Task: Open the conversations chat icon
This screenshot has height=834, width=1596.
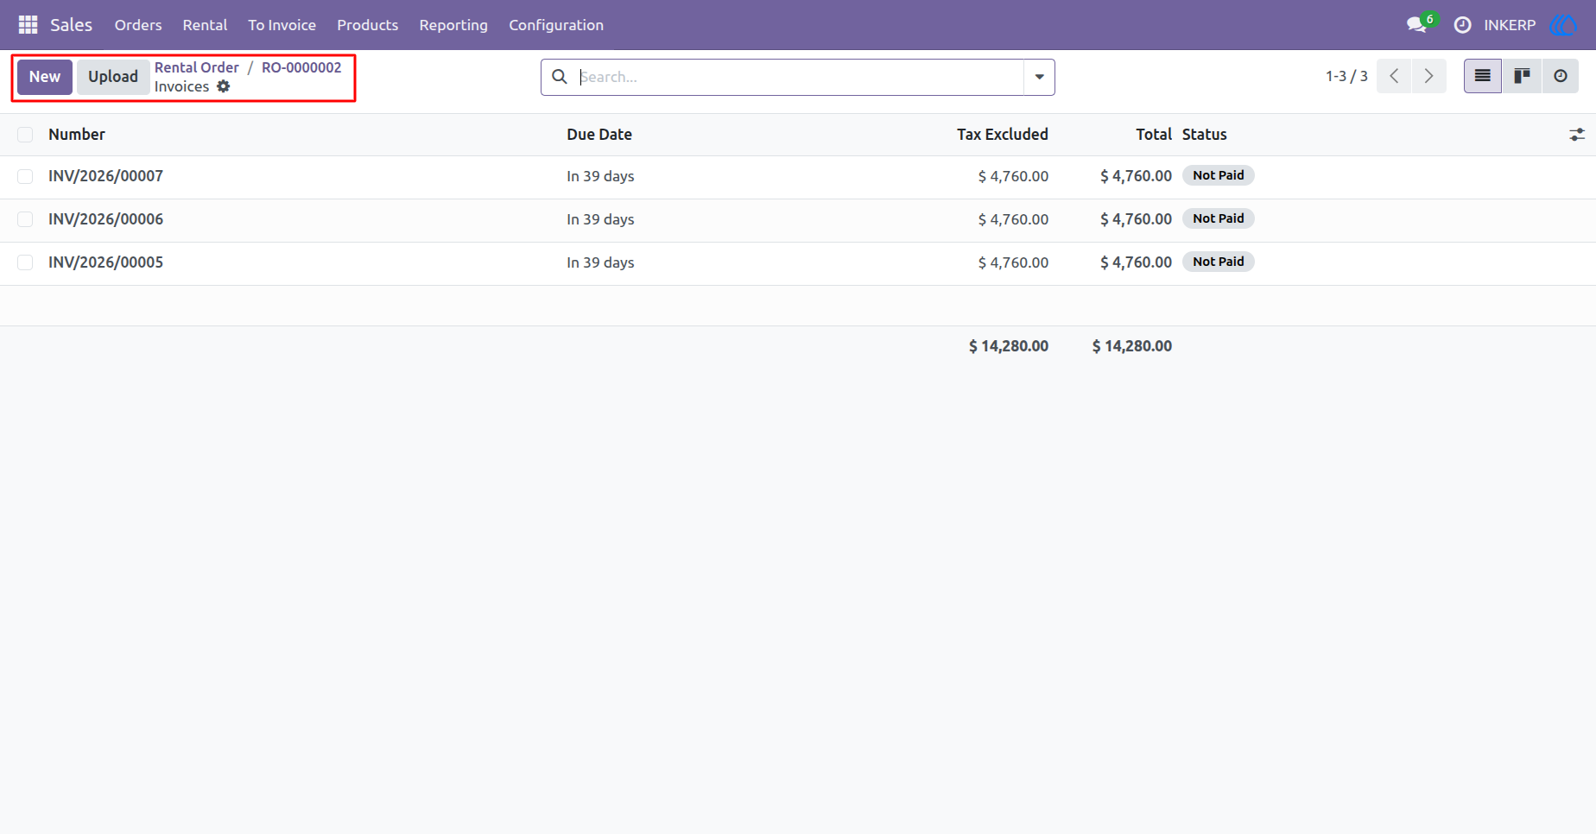Action: (x=1416, y=25)
